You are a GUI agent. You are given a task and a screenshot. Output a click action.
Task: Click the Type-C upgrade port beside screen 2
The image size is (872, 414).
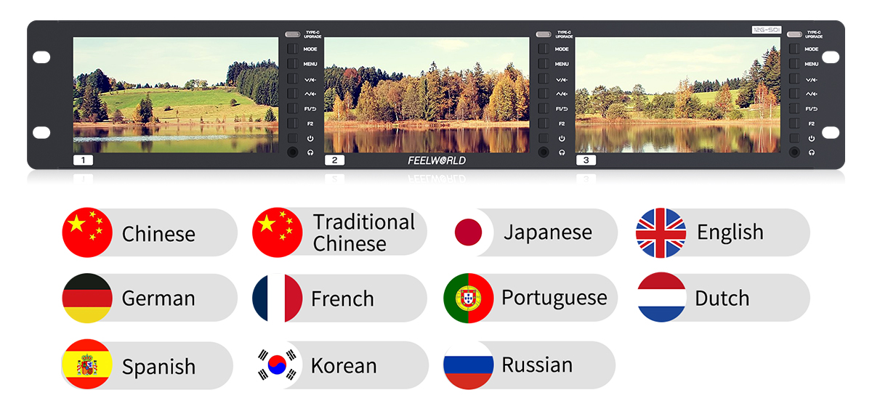543,34
